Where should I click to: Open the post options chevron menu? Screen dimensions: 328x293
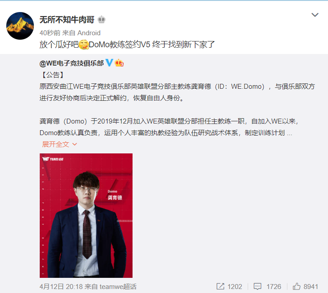tap(315, 15)
